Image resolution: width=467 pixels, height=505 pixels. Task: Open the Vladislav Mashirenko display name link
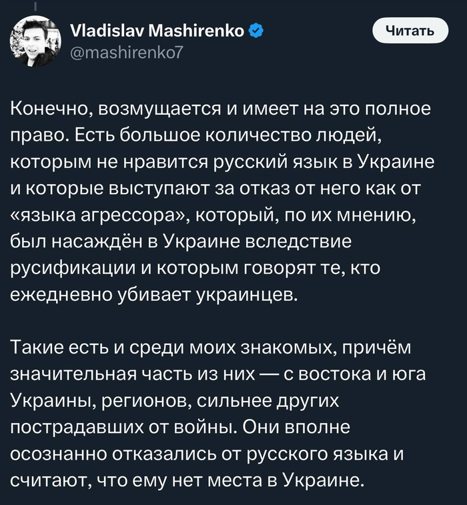[x=156, y=30]
